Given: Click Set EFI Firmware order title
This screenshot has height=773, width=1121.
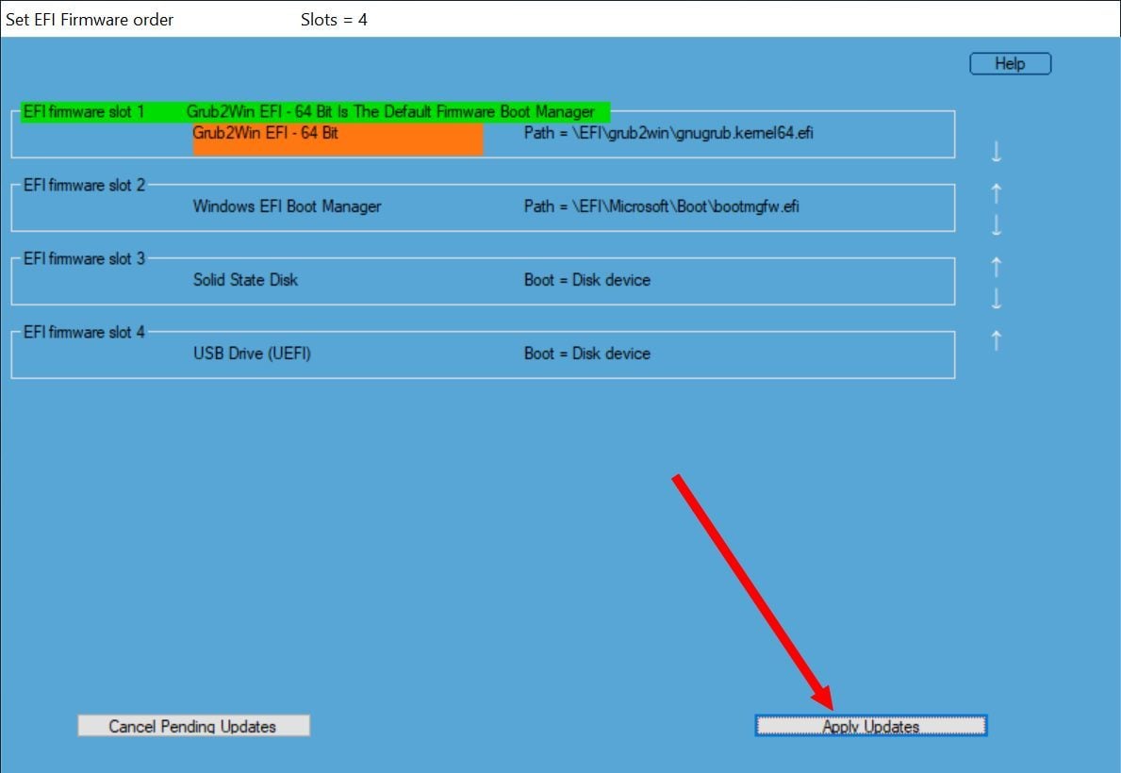Looking at the screenshot, I should 90,19.
